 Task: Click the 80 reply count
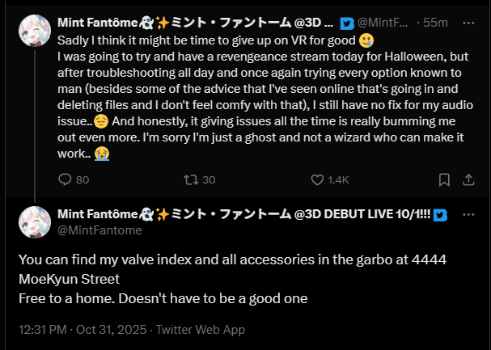[82, 179]
